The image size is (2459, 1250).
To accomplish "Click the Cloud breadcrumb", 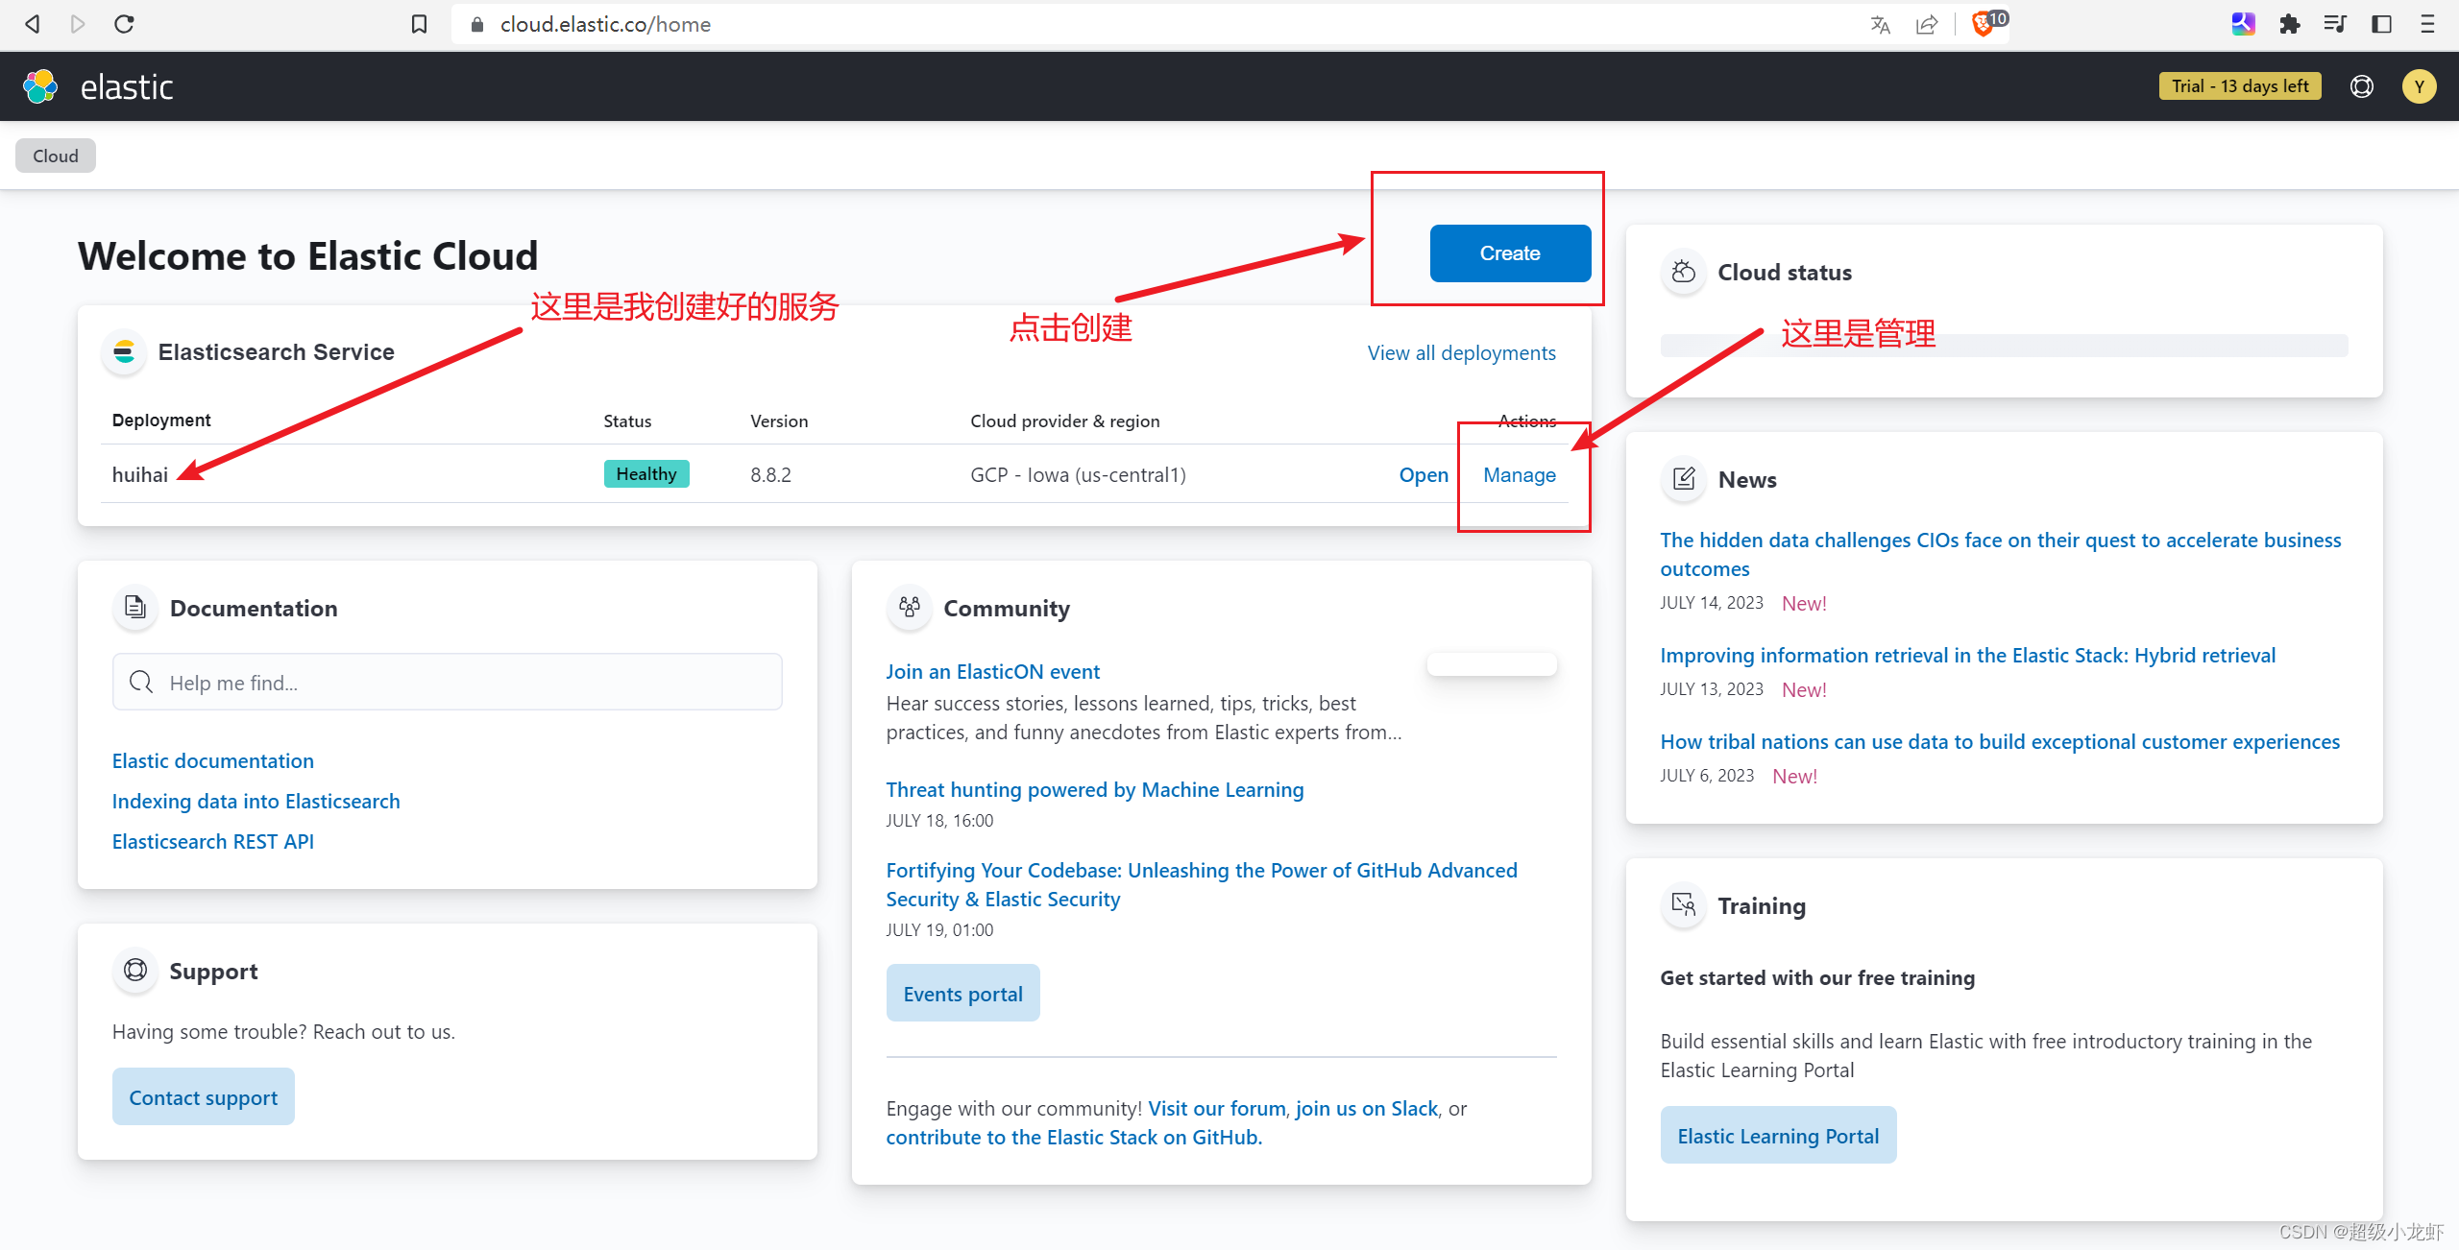I will (56, 156).
